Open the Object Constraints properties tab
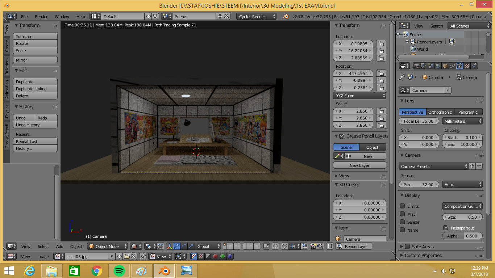 point(452,66)
